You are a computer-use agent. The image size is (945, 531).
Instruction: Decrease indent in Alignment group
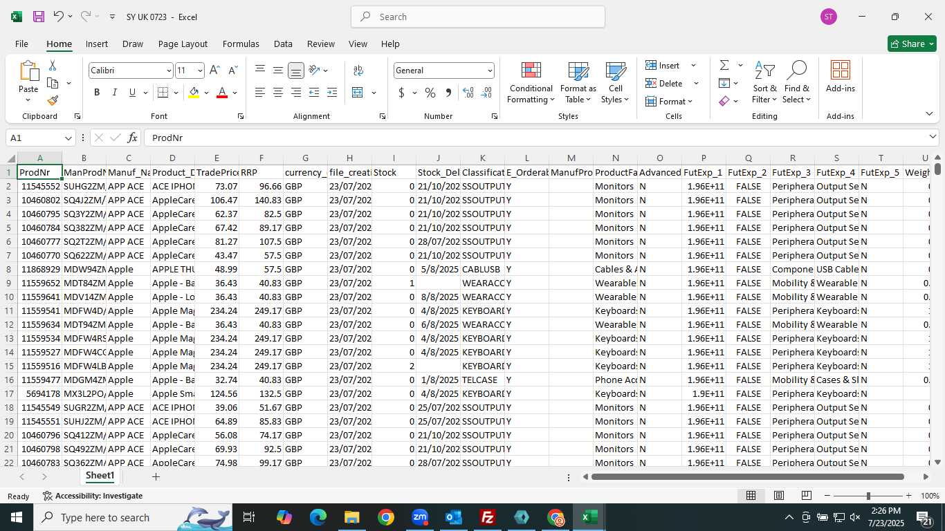click(314, 93)
